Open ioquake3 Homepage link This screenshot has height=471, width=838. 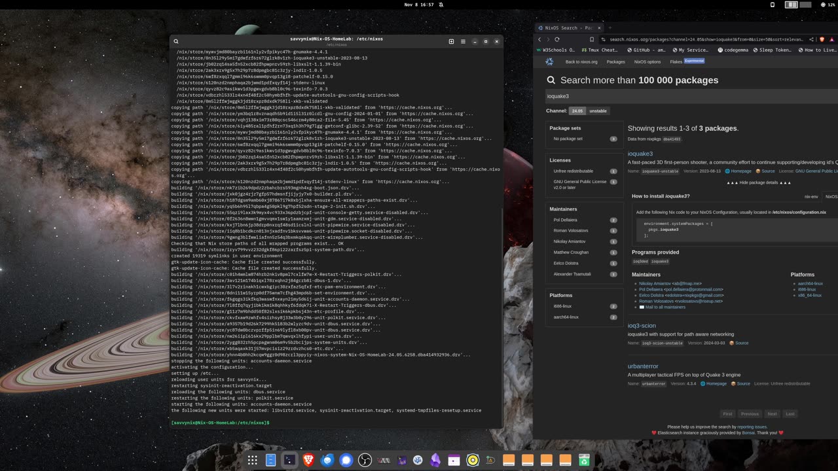click(738, 171)
